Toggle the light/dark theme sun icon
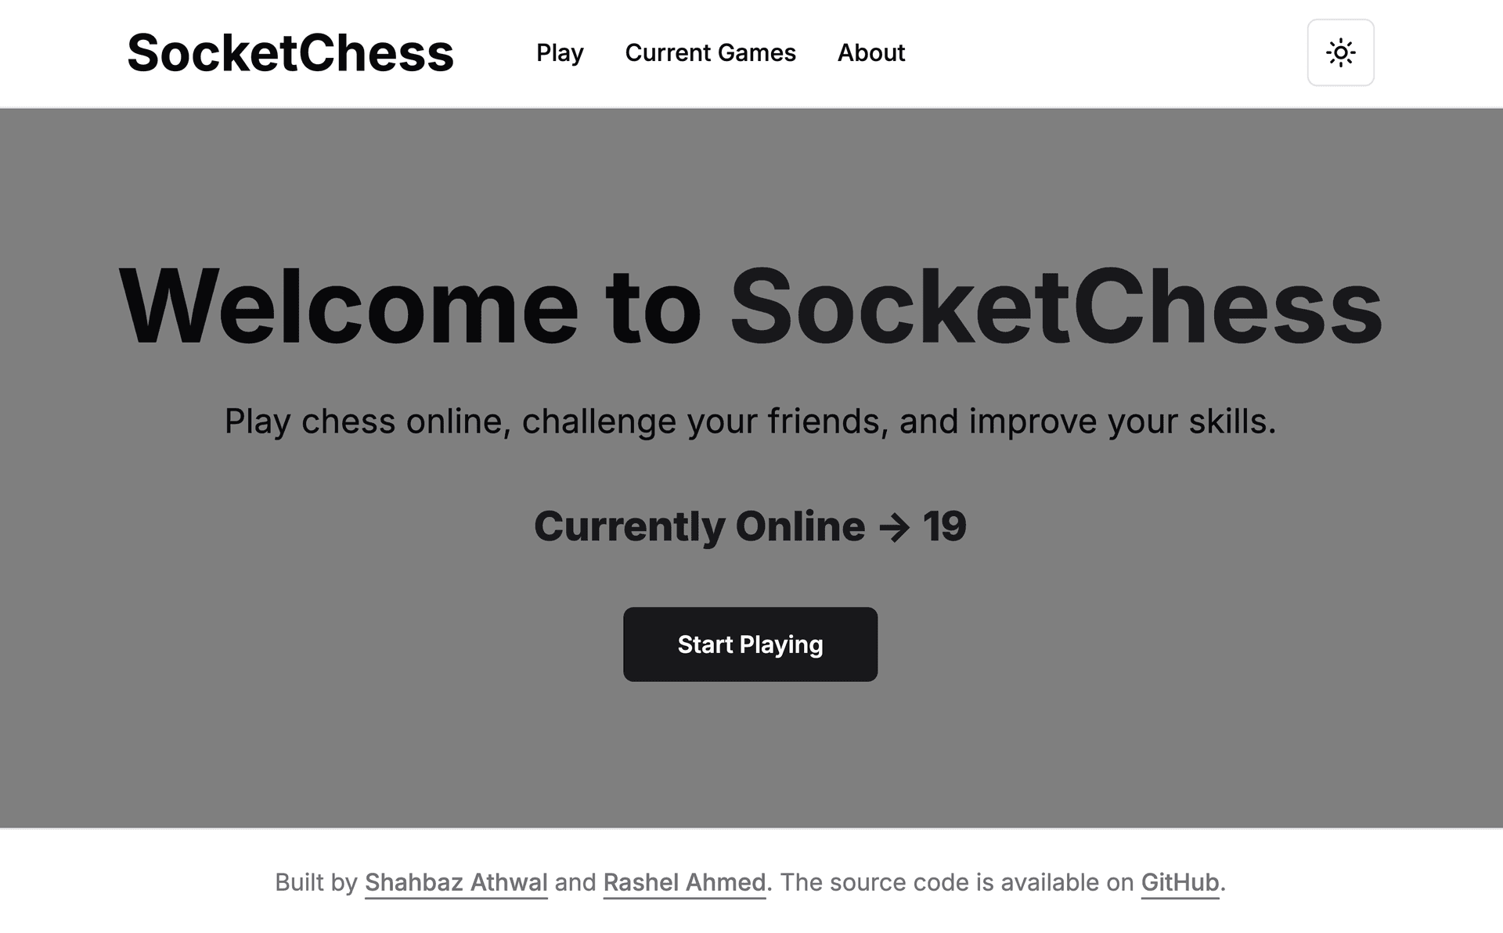Viewport: 1503px width, 933px height. click(1340, 52)
